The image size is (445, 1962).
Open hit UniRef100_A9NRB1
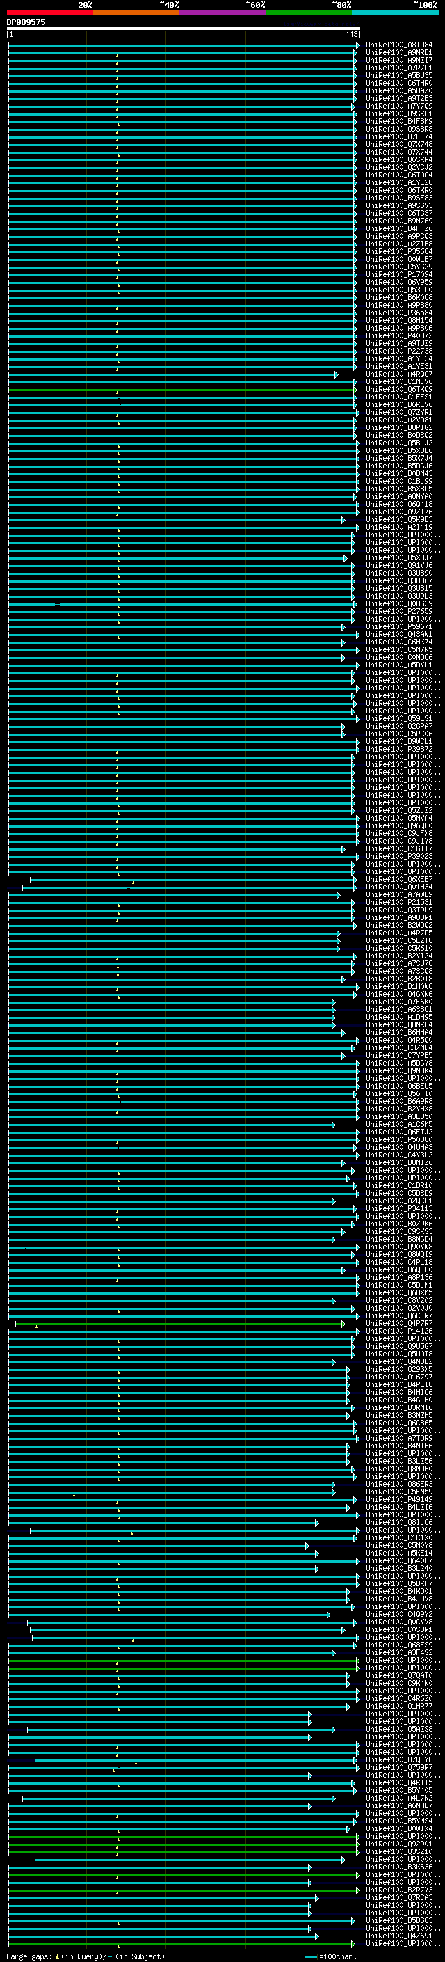point(398,53)
